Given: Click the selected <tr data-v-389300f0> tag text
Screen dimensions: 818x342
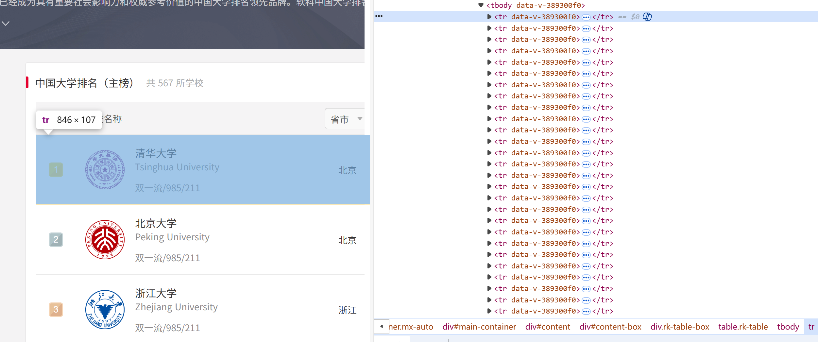Looking at the screenshot, I should [537, 17].
